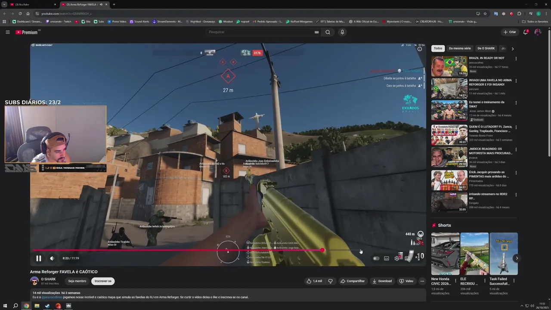Open the on-screen keyboard icon in the search box
Viewport: 551px width, 310px height.
[316, 32]
